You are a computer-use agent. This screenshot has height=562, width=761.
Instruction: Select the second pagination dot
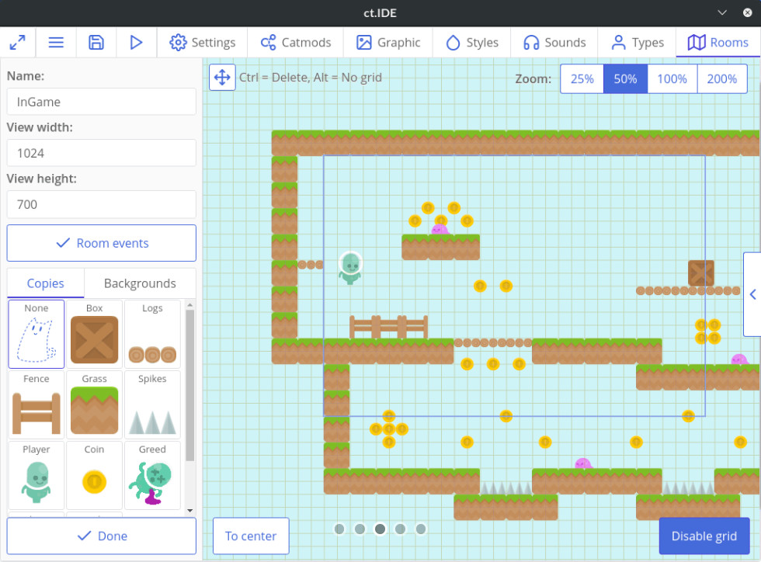click(x=360, y=529)
